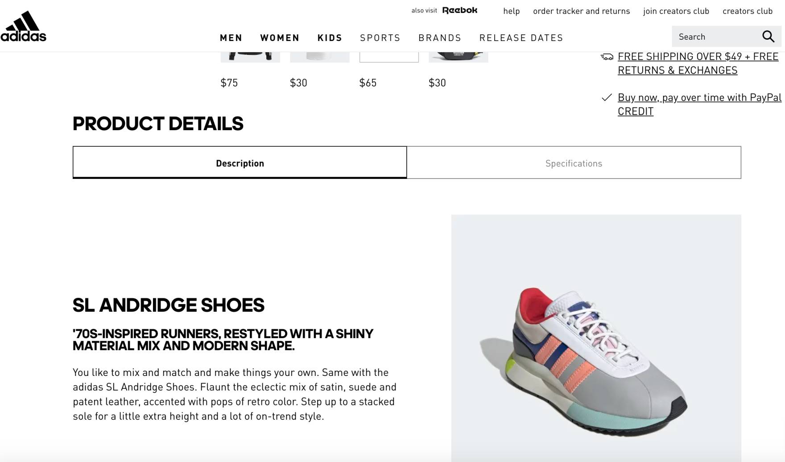Click the shipping truck icon
Viewport: 785px width, 462px height.
607,57
